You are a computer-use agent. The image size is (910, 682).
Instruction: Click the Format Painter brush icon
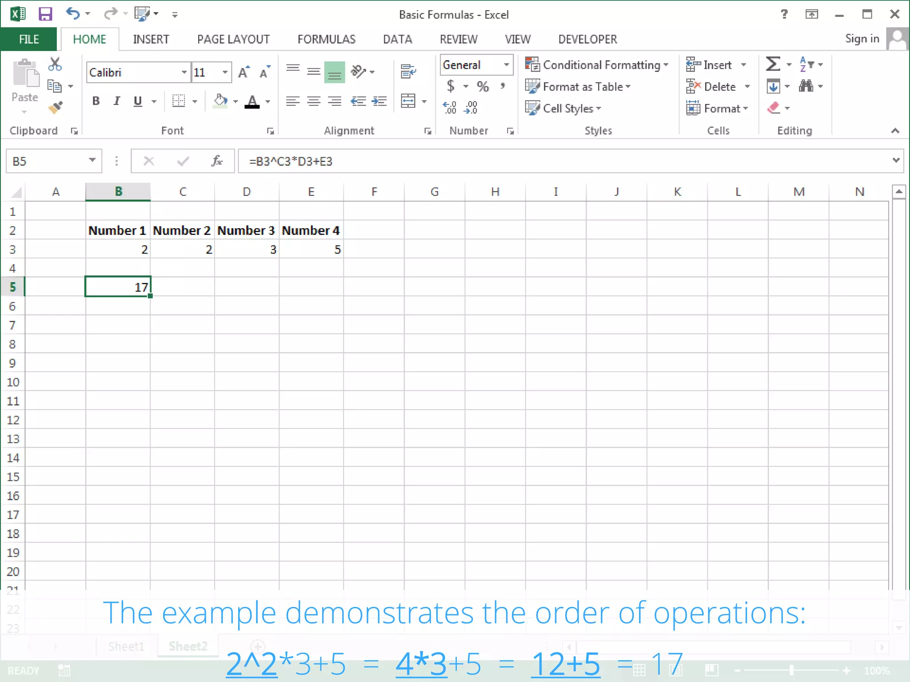55,108
